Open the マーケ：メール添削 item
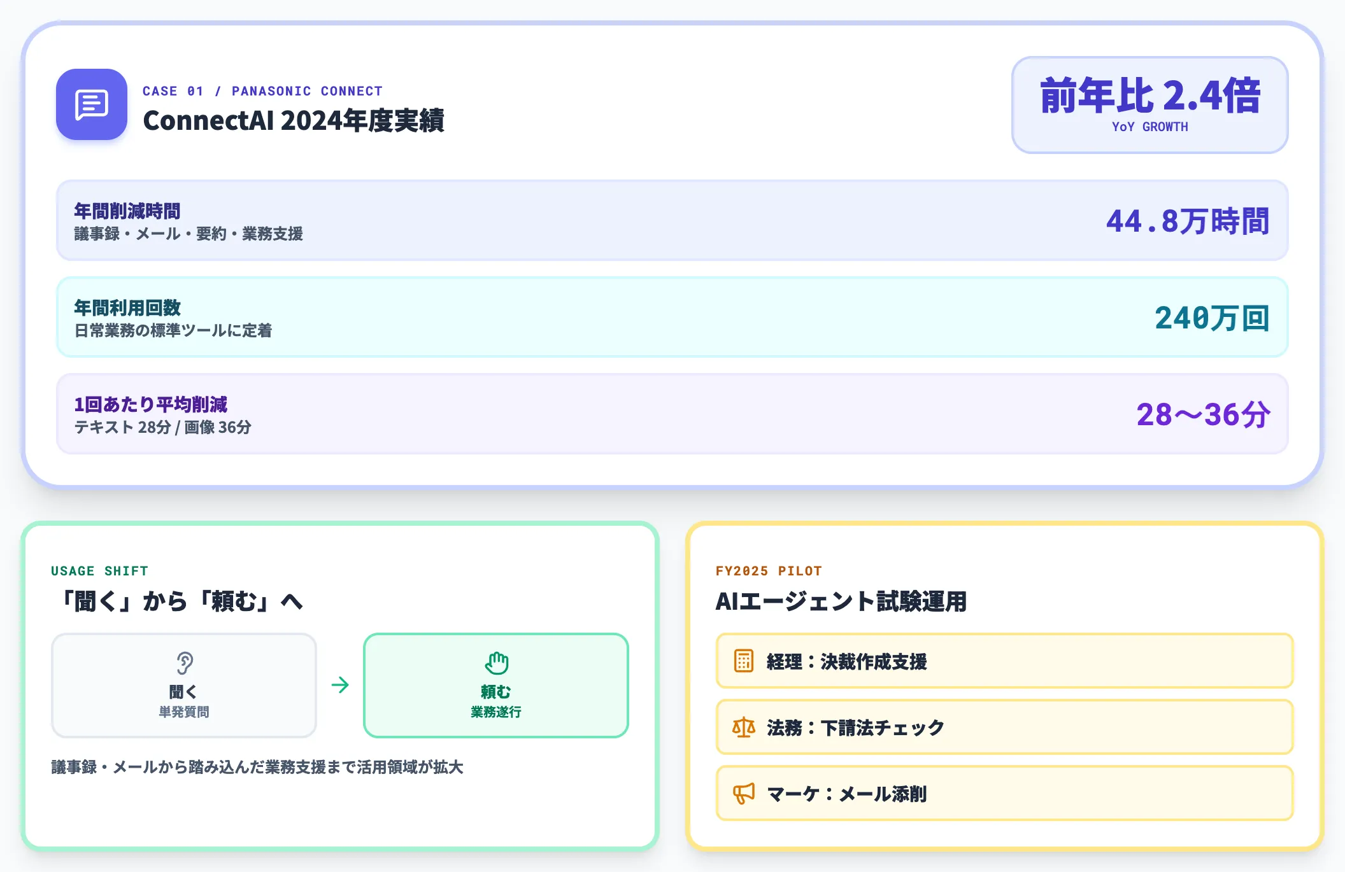This screenshot has height=872, width=1345. pos(1004,793)
